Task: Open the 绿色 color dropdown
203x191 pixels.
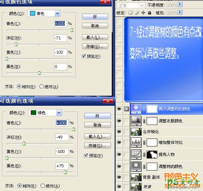Action: [59, 113]
